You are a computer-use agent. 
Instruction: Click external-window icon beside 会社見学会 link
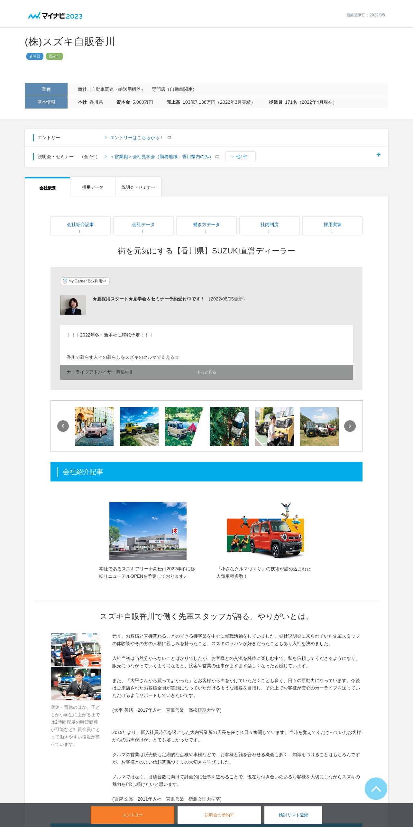click(217, 157)
